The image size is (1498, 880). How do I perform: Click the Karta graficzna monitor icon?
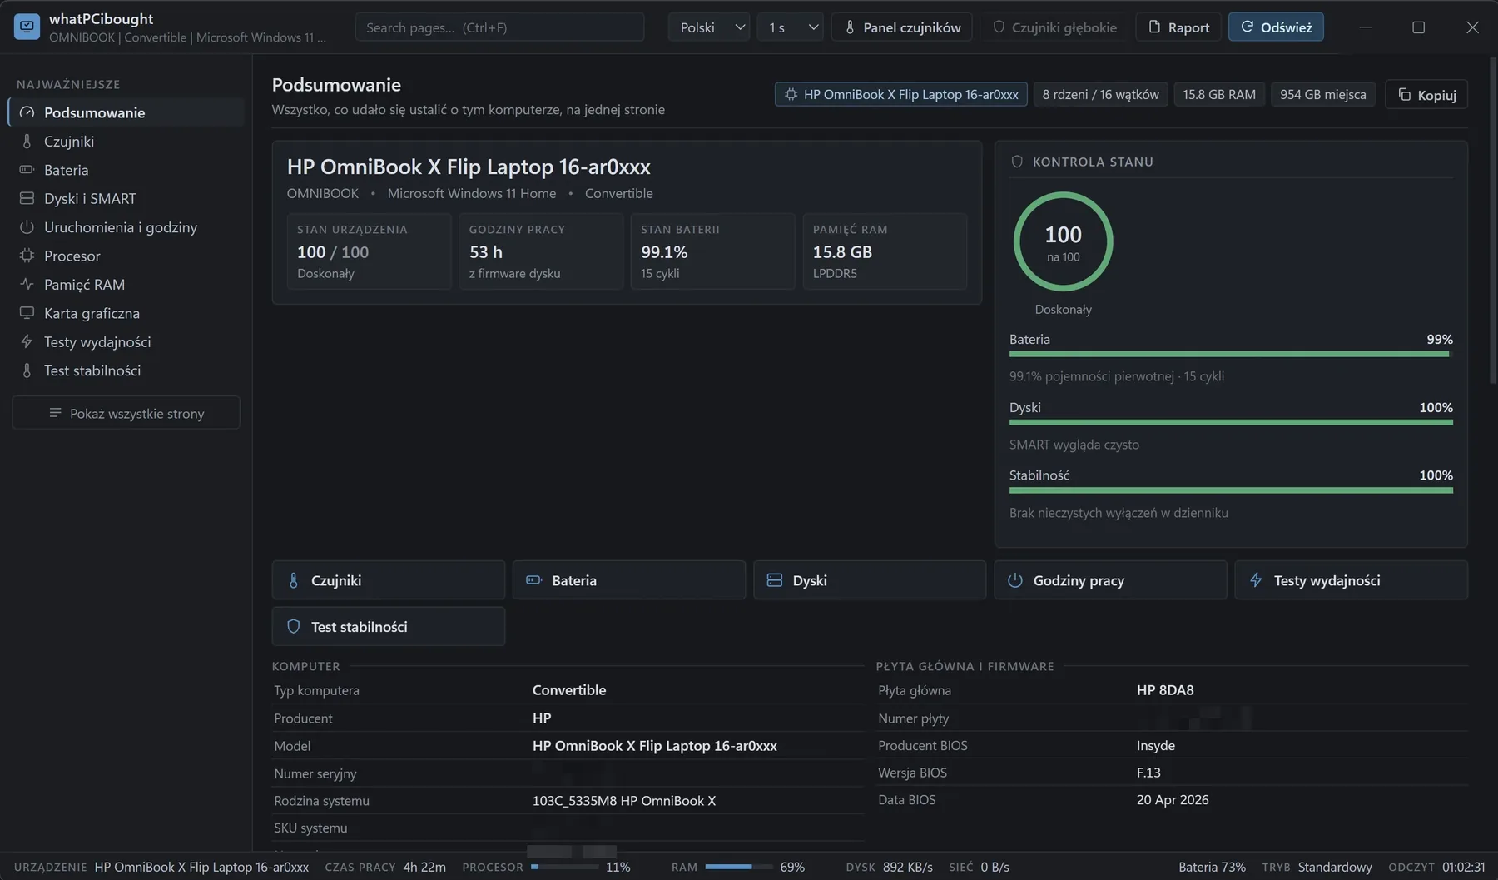click(27, 313)
